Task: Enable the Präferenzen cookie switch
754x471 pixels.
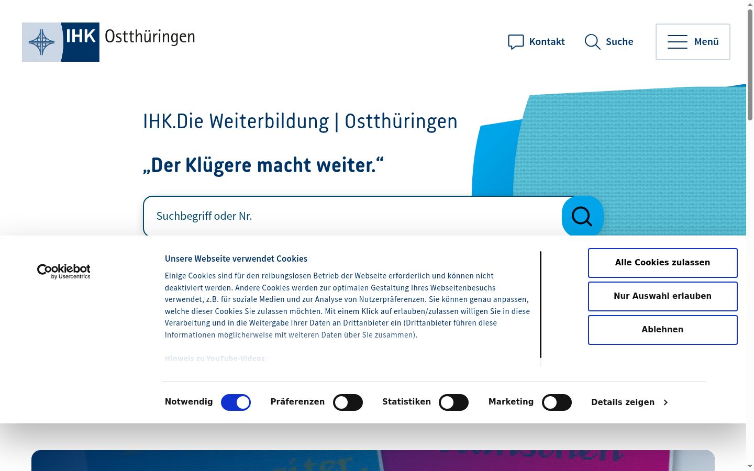Action: click(348, 402)
